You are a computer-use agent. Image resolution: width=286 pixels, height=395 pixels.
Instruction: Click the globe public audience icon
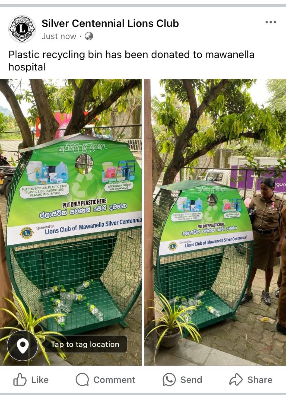[x=89, y=36]
